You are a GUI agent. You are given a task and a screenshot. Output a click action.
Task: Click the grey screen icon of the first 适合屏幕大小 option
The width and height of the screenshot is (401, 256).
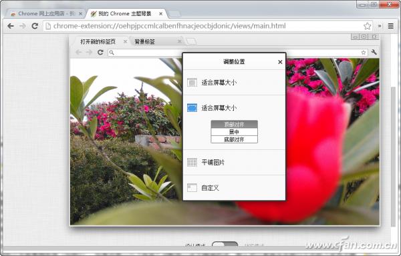coord(192,83)
